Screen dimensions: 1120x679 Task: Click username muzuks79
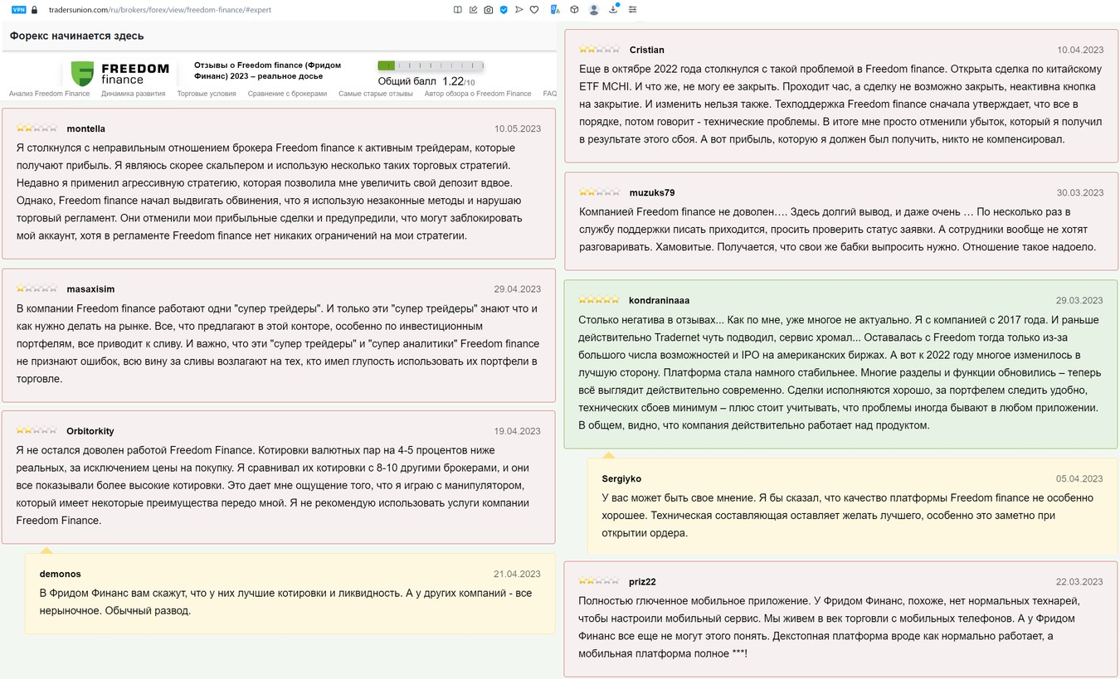652,192
